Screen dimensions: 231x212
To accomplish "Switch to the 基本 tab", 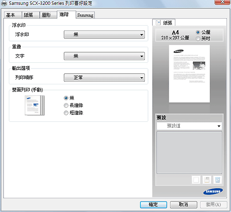I will 13,15.
